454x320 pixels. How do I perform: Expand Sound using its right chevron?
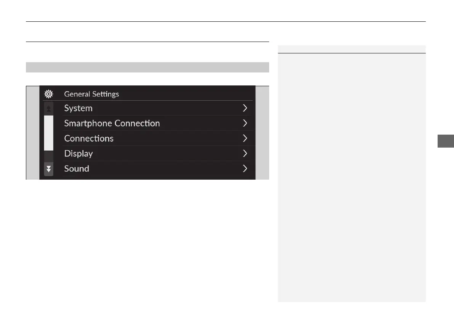(x=245, y=168)
